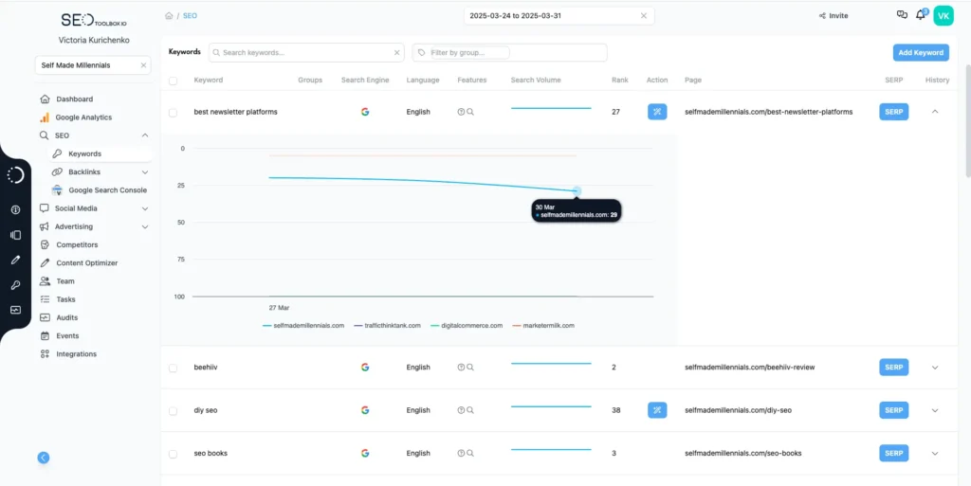The width and height of the screenshot is (971, 486).
Task: Expand history for the seo books row
Action: (x=935, y=453)
